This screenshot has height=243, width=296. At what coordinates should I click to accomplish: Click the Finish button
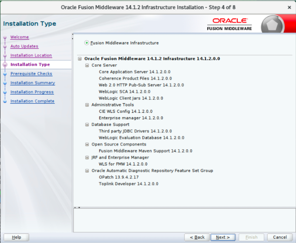(252, 237)
